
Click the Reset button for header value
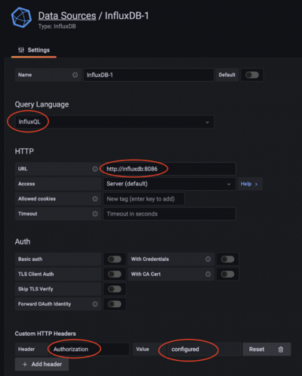[x=257, y=350]
